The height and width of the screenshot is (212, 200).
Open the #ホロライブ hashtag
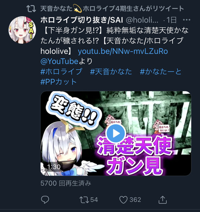(61, 72)
